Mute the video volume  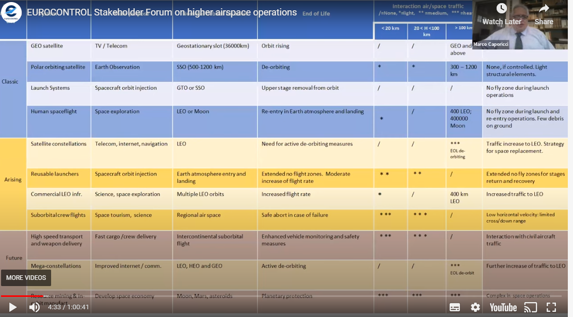point(35,307)
